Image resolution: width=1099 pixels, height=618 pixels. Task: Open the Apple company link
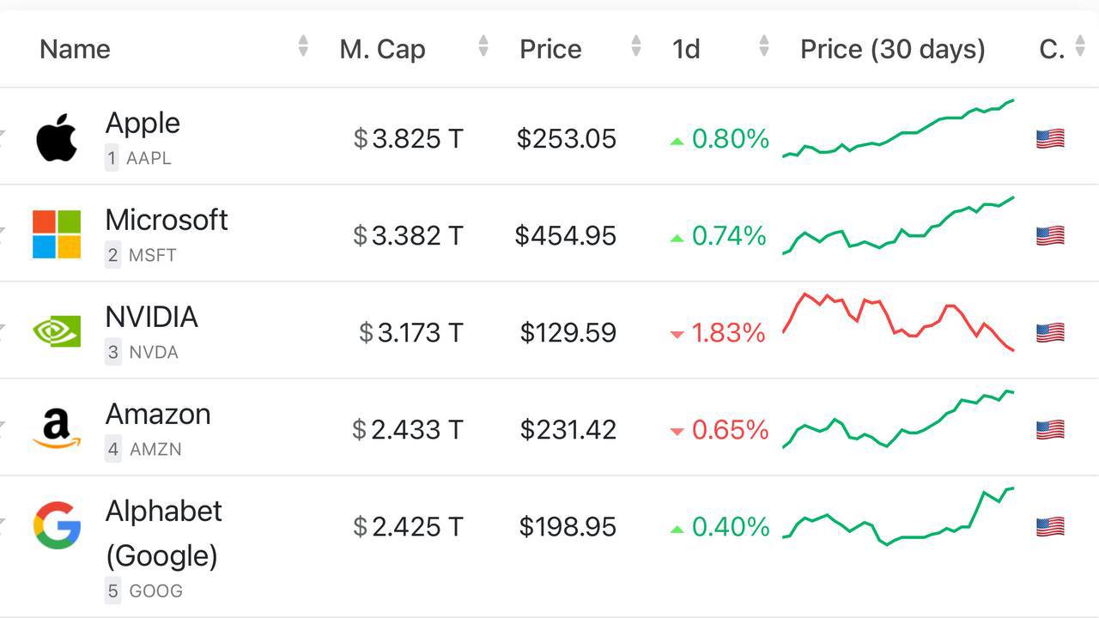pyautogui.click(x=143, y=123)
